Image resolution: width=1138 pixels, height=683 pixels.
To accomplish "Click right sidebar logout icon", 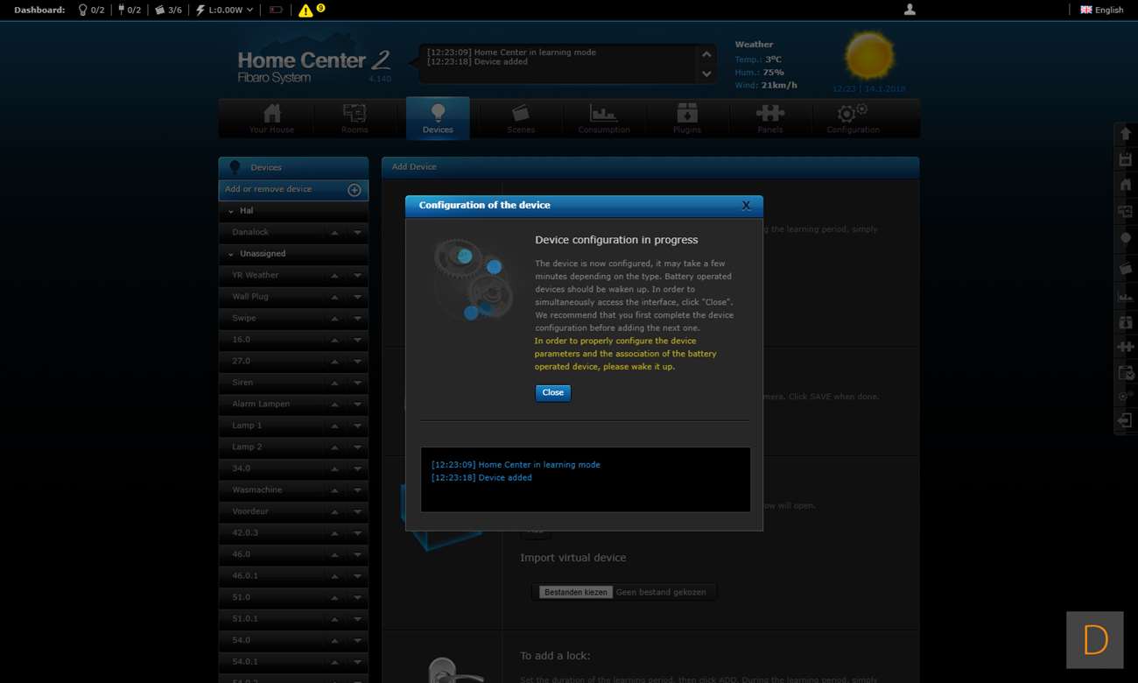I will [1126, 421].
